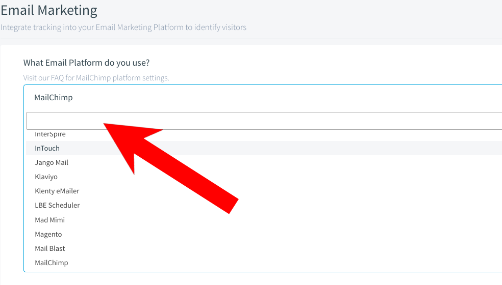Choose LBE Scheduler in the list
502x285 pixels.
[x=264, y=206]
